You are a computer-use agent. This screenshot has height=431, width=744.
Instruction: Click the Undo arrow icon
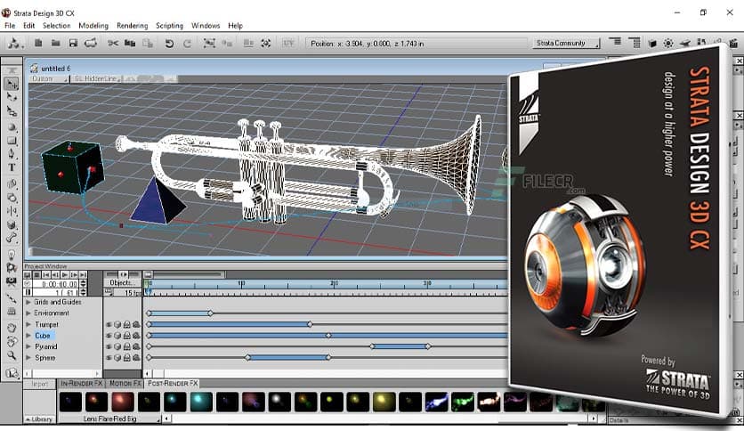tap(169, 44)
